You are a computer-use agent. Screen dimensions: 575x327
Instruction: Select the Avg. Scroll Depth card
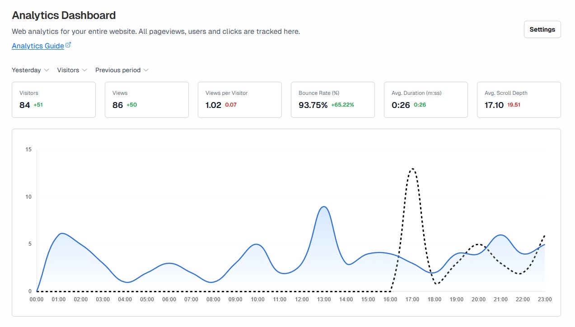coord(519,100)
